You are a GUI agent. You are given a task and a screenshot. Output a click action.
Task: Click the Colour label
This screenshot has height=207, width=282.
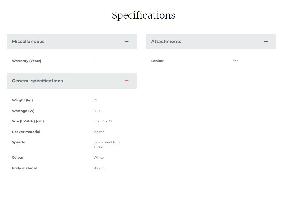(x=18, y=158)
